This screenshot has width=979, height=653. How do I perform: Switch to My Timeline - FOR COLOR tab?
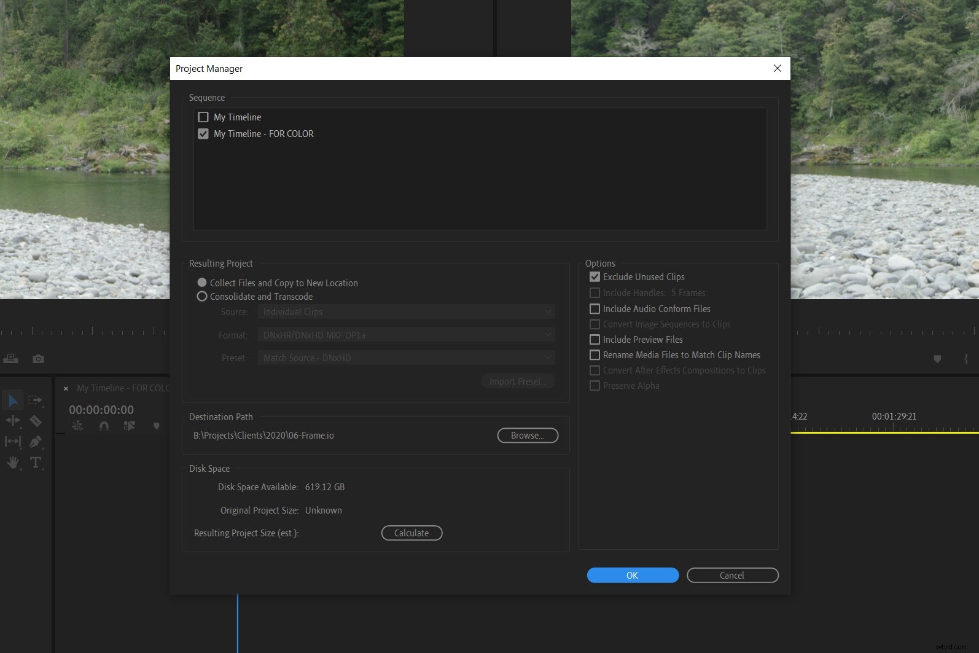123,388
